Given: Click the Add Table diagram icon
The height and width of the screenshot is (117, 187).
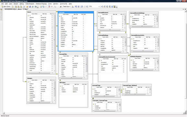Looking at the screenshot, I should pyautogui.click(x=43, y=6).
